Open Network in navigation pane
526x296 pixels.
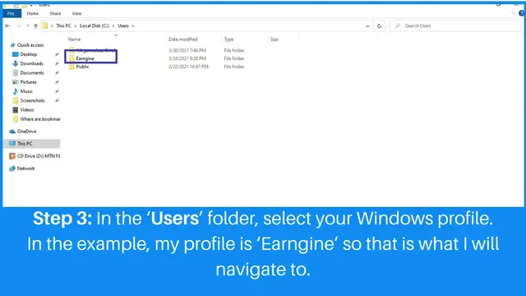(25, 168)
